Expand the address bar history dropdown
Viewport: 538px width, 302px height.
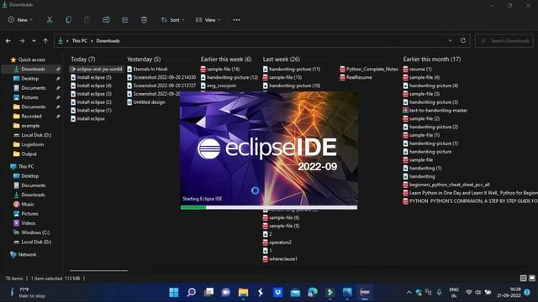click(450, 40)
